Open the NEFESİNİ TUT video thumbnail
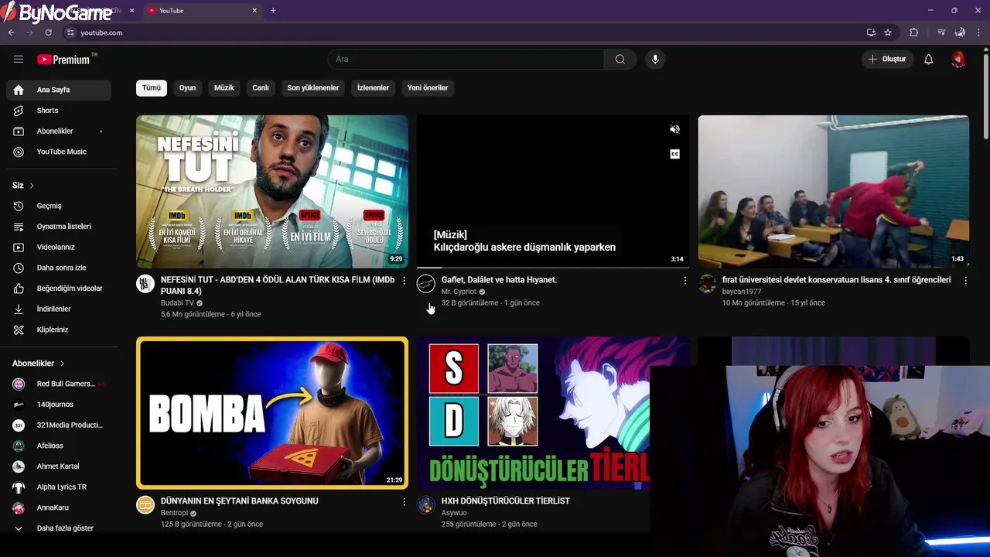990x557 pixels. coord(272,191)
